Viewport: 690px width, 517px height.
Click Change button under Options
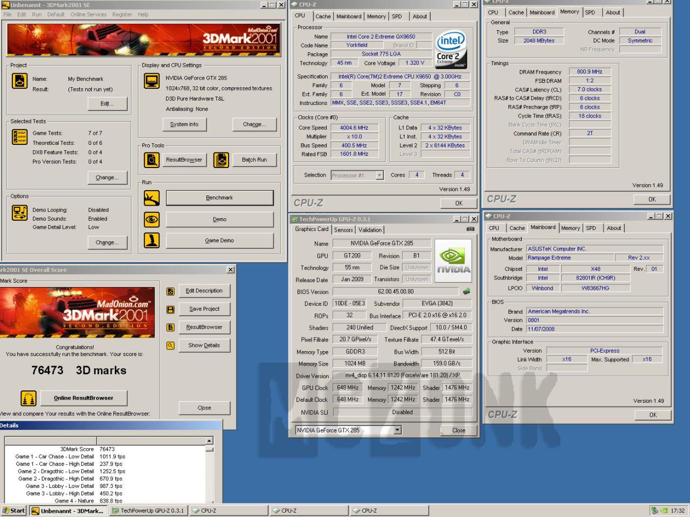tap(107, 243)
